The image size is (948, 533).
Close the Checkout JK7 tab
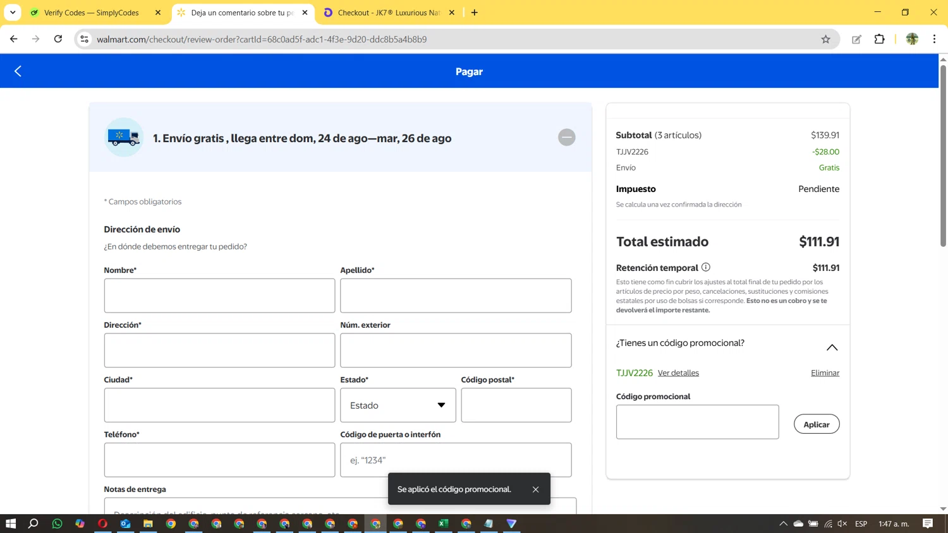coord(451,13)
